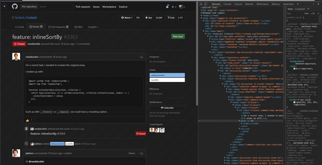Click Explore in top navigation
This screenshot has width=322, height=165.
[123, 7]
